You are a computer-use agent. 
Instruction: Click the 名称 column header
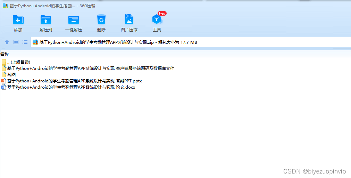(x=5, y=54)
